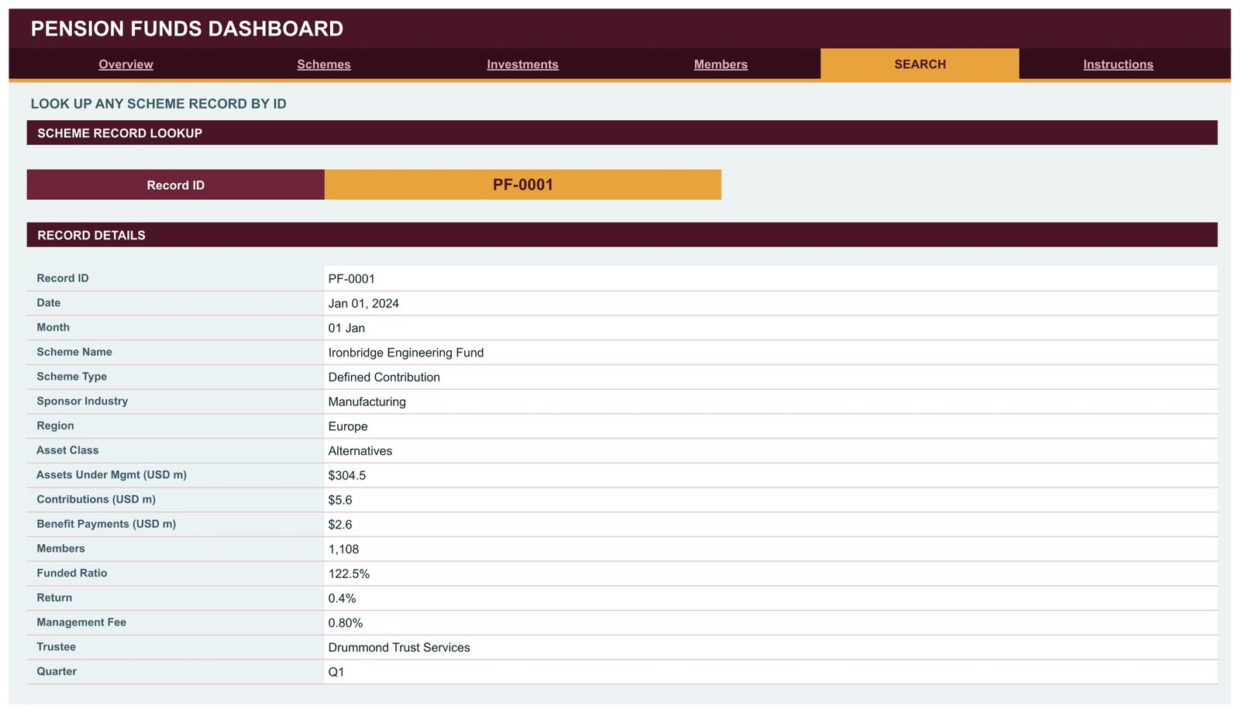Open the Instructions tab
The image size is (1240, 713).
tap(1118, 64)
